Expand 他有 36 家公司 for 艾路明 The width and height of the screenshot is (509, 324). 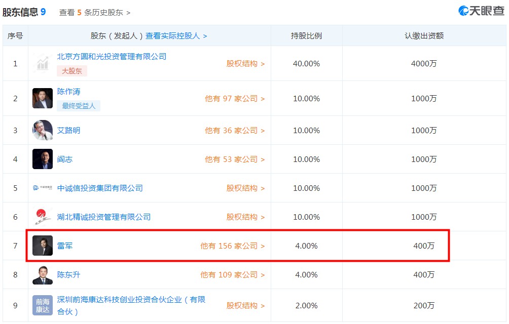[235, 130]
